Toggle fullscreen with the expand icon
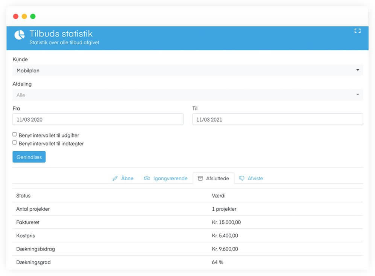The height and width of the screenshot is (276, 375). pos(357,31)
